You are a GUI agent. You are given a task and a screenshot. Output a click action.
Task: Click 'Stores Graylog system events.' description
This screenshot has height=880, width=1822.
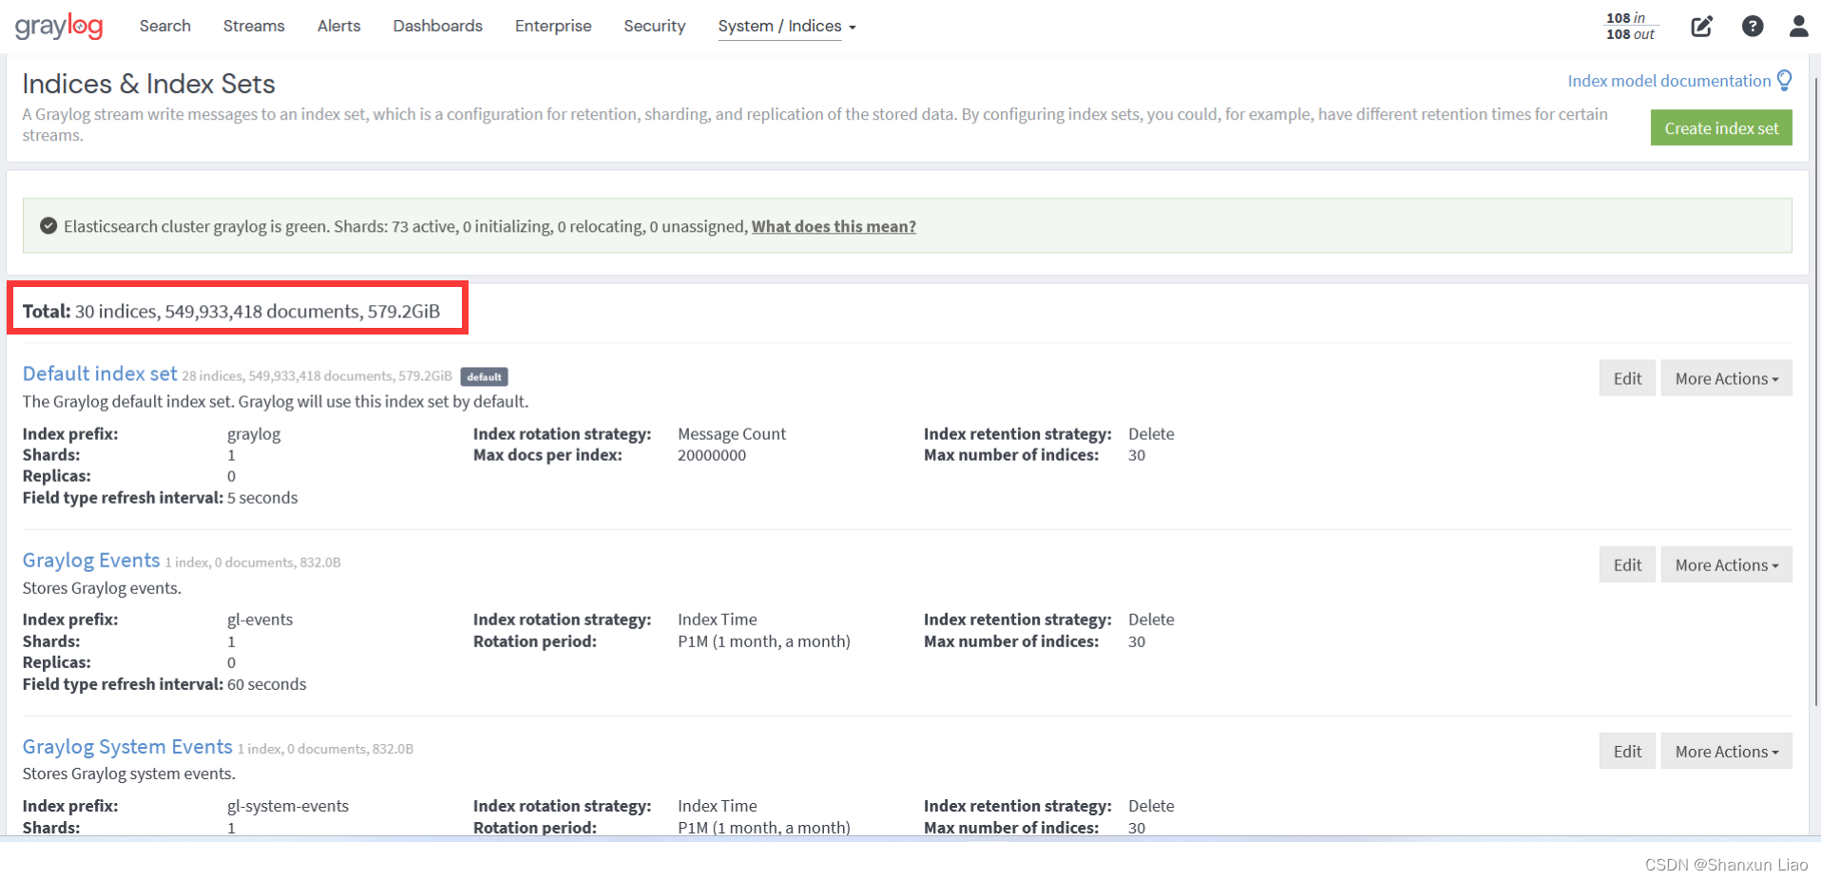tap(129, 774)
